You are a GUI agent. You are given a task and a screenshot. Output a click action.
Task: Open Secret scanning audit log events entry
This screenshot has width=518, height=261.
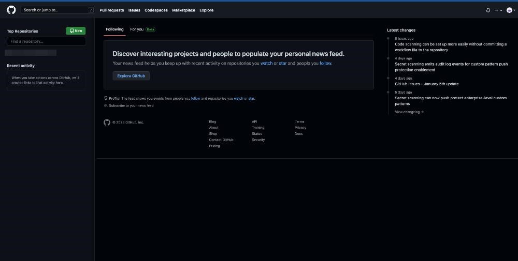pyautogui.click(x=451, y=67)
